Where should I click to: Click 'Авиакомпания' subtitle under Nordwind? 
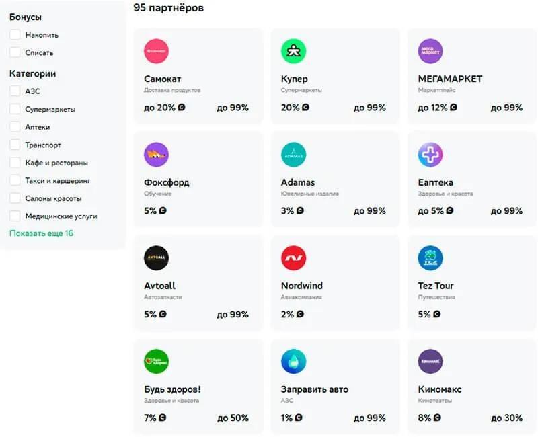click(x=301, y=297)
